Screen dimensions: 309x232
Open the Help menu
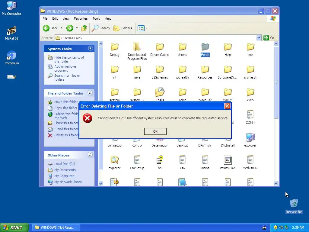(108, 18)
